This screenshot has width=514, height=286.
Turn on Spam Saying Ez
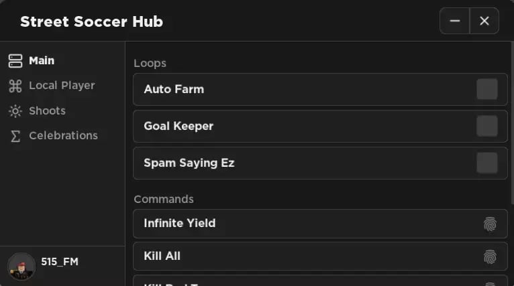(486, 163)
